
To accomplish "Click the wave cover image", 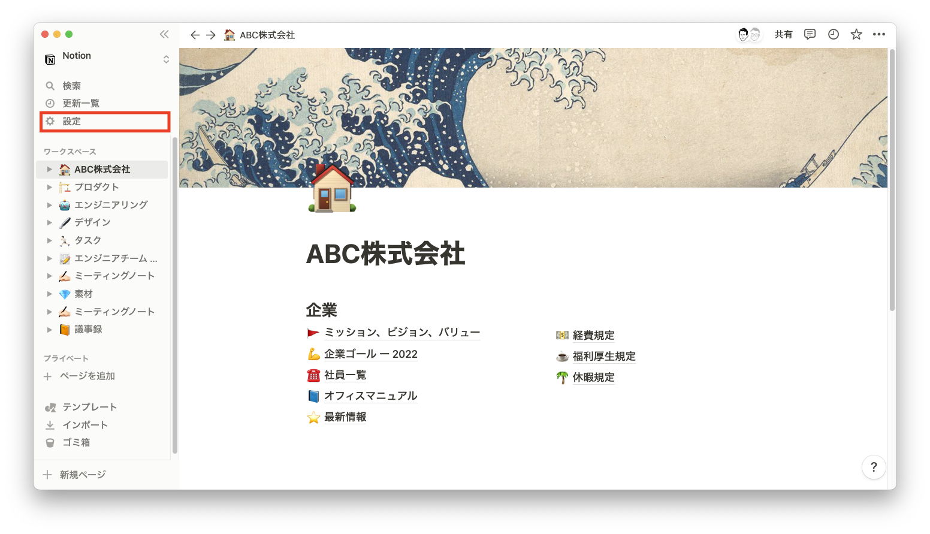I will coord(533,117).
